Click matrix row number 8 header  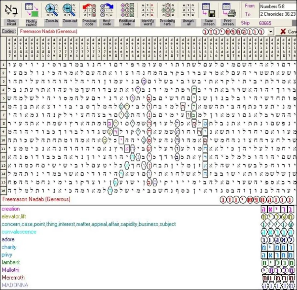point(3,124)
